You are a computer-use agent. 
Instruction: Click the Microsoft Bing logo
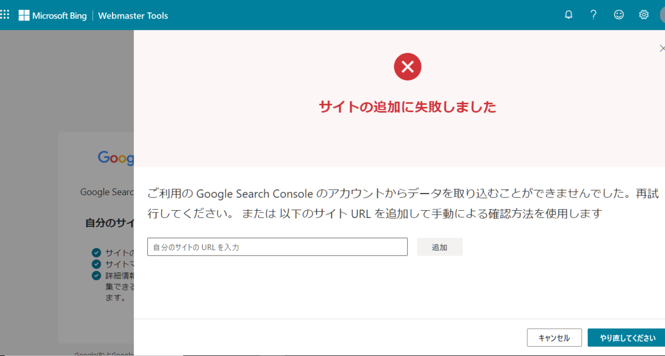coord(53,16)
